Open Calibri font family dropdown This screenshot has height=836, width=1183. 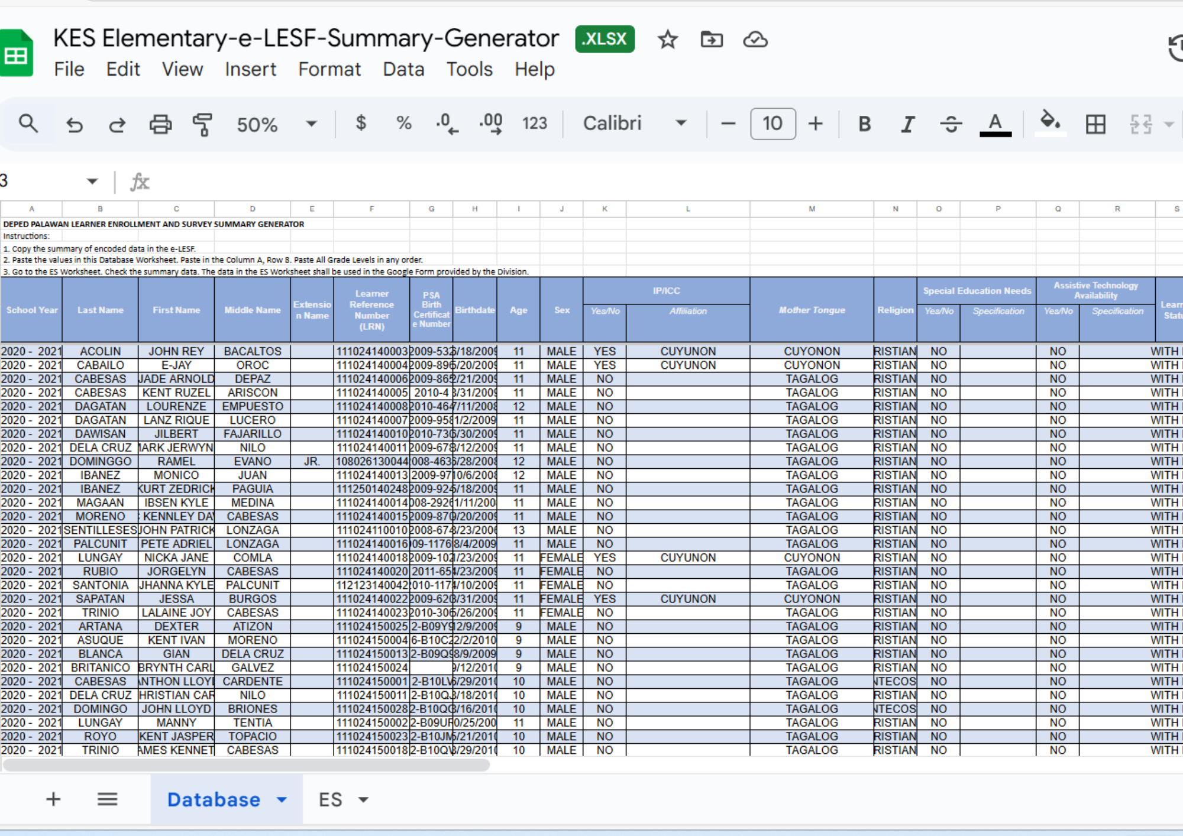point(634,123)
